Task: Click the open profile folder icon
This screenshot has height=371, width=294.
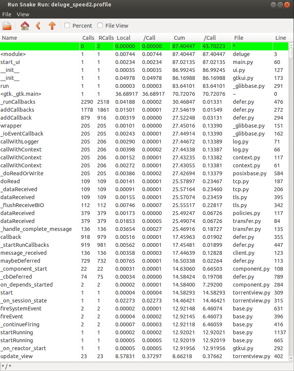Action: click(x=7, y=26)
